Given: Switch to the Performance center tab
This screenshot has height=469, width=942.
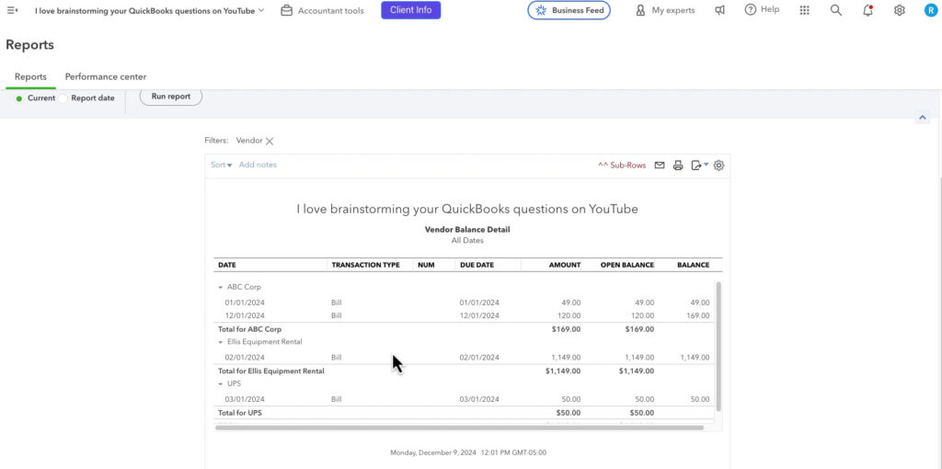Looking at the screenshot, I should coord(106,77).
